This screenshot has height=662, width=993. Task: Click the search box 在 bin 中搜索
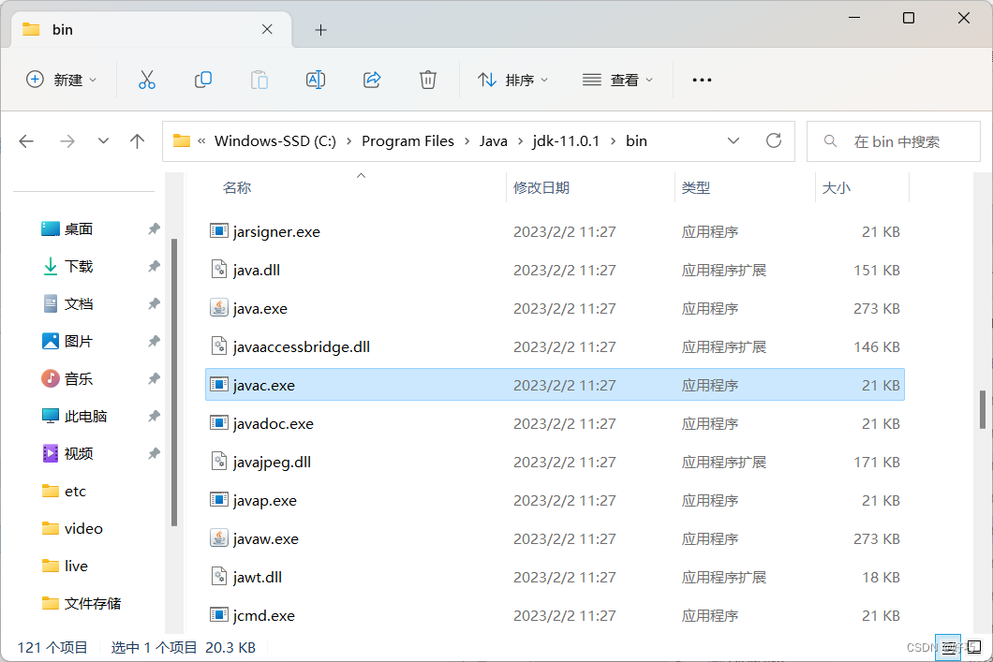click(x=893, y=141)
